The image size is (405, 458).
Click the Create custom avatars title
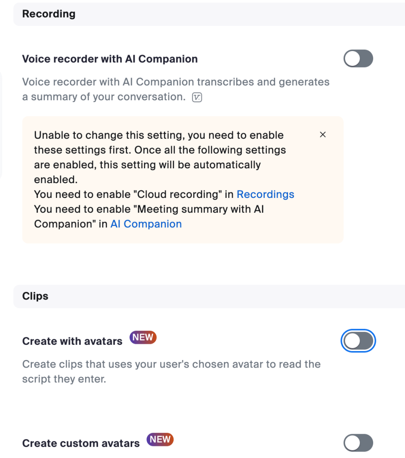(81, 443)
